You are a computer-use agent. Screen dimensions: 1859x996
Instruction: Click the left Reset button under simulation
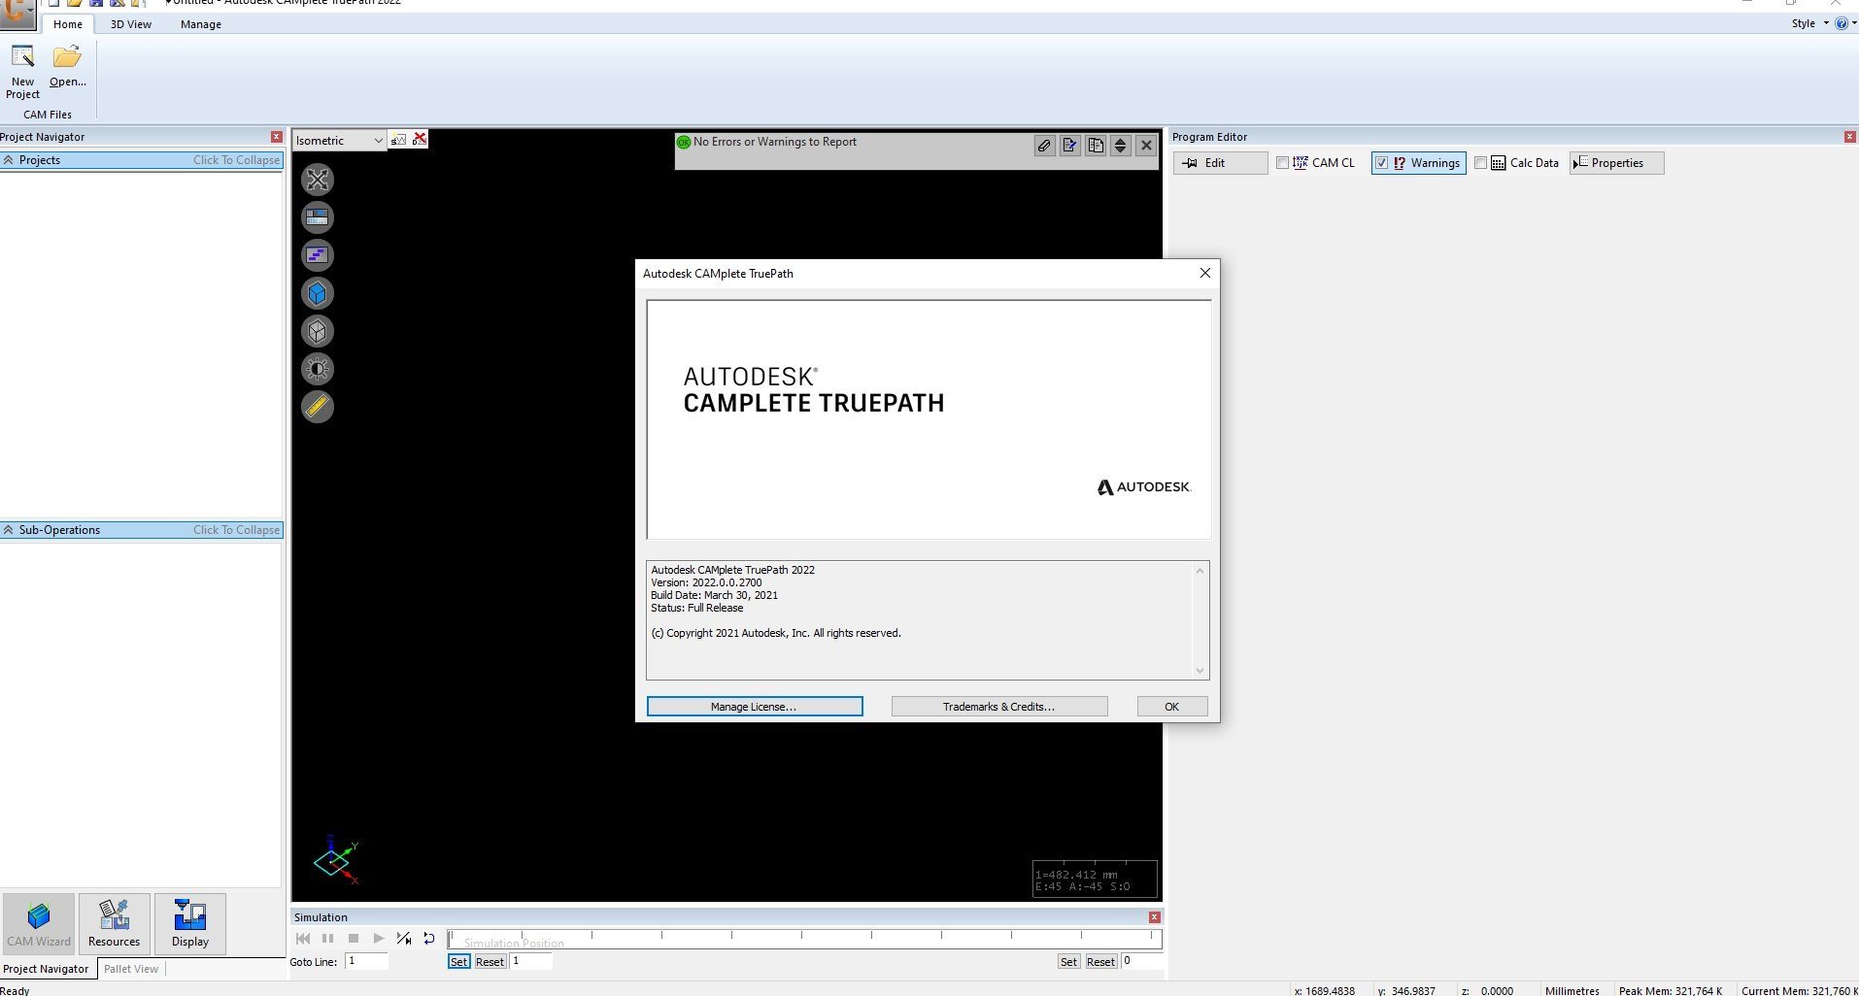[x=490, y=962]
